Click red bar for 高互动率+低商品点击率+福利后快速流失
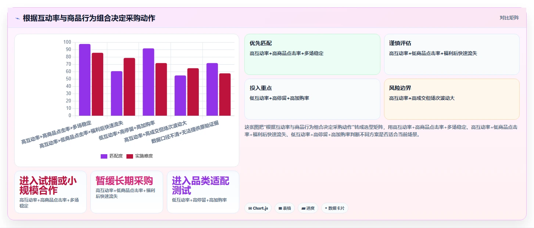 coord(129,87)
